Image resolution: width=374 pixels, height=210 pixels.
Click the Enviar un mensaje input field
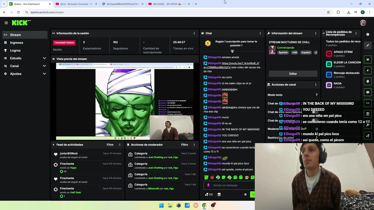[x=229, y=185]
